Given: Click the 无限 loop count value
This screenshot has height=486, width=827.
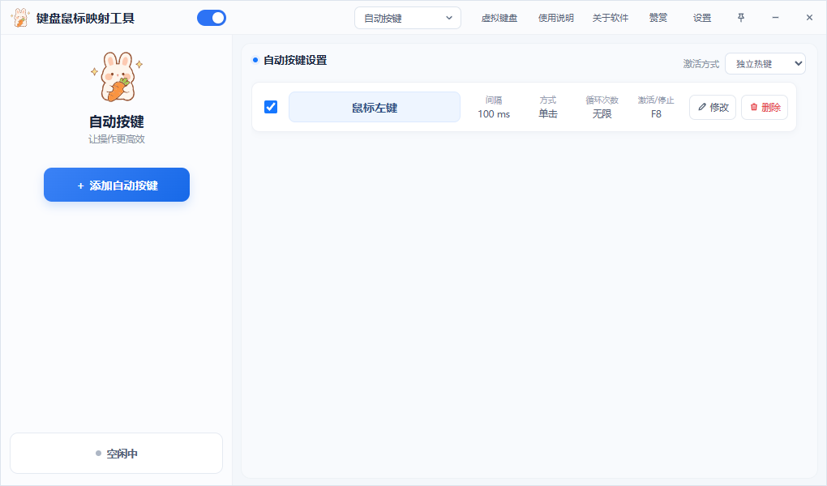Looking at the screenshot, I should click(x=602, y=114).
